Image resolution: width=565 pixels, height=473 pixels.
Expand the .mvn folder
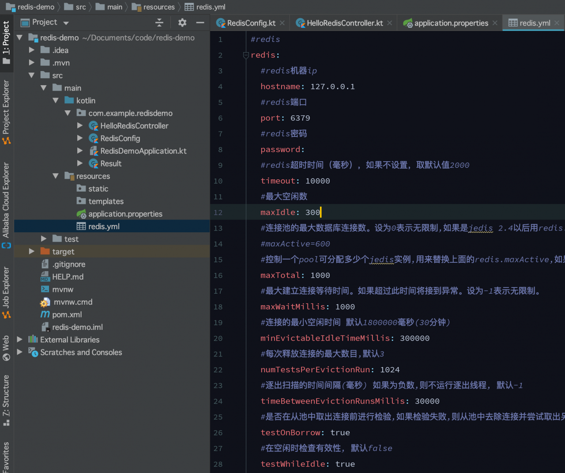[31, 63]
